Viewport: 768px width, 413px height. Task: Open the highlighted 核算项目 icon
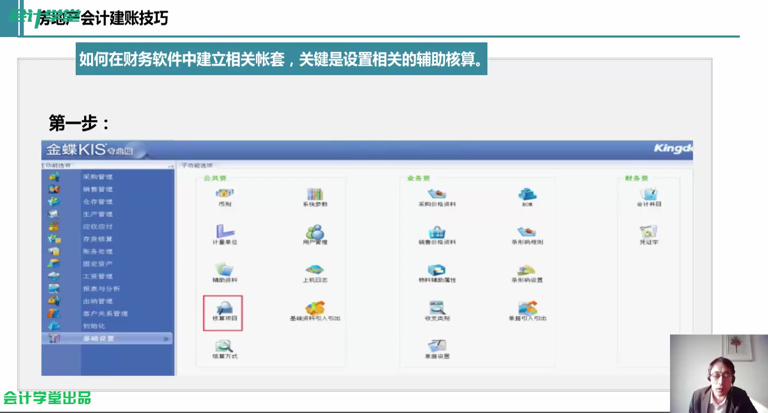click(x=223, y=312)
